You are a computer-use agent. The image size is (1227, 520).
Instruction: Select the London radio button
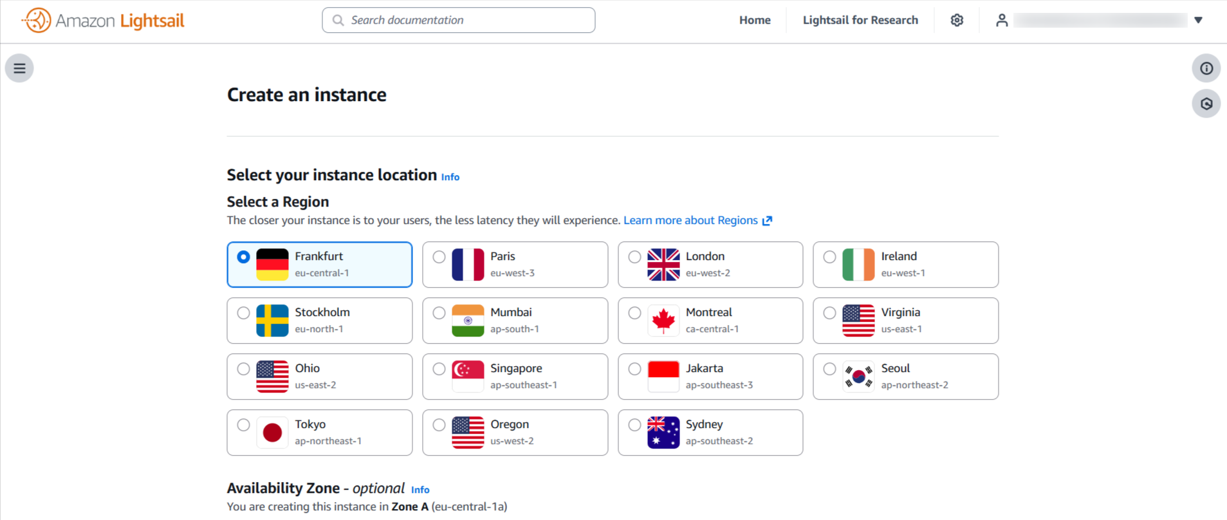point(634,257)
